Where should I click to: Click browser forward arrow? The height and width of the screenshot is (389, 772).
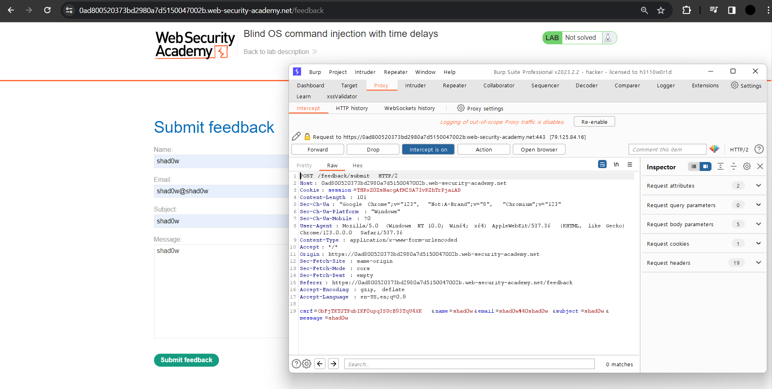29,10
